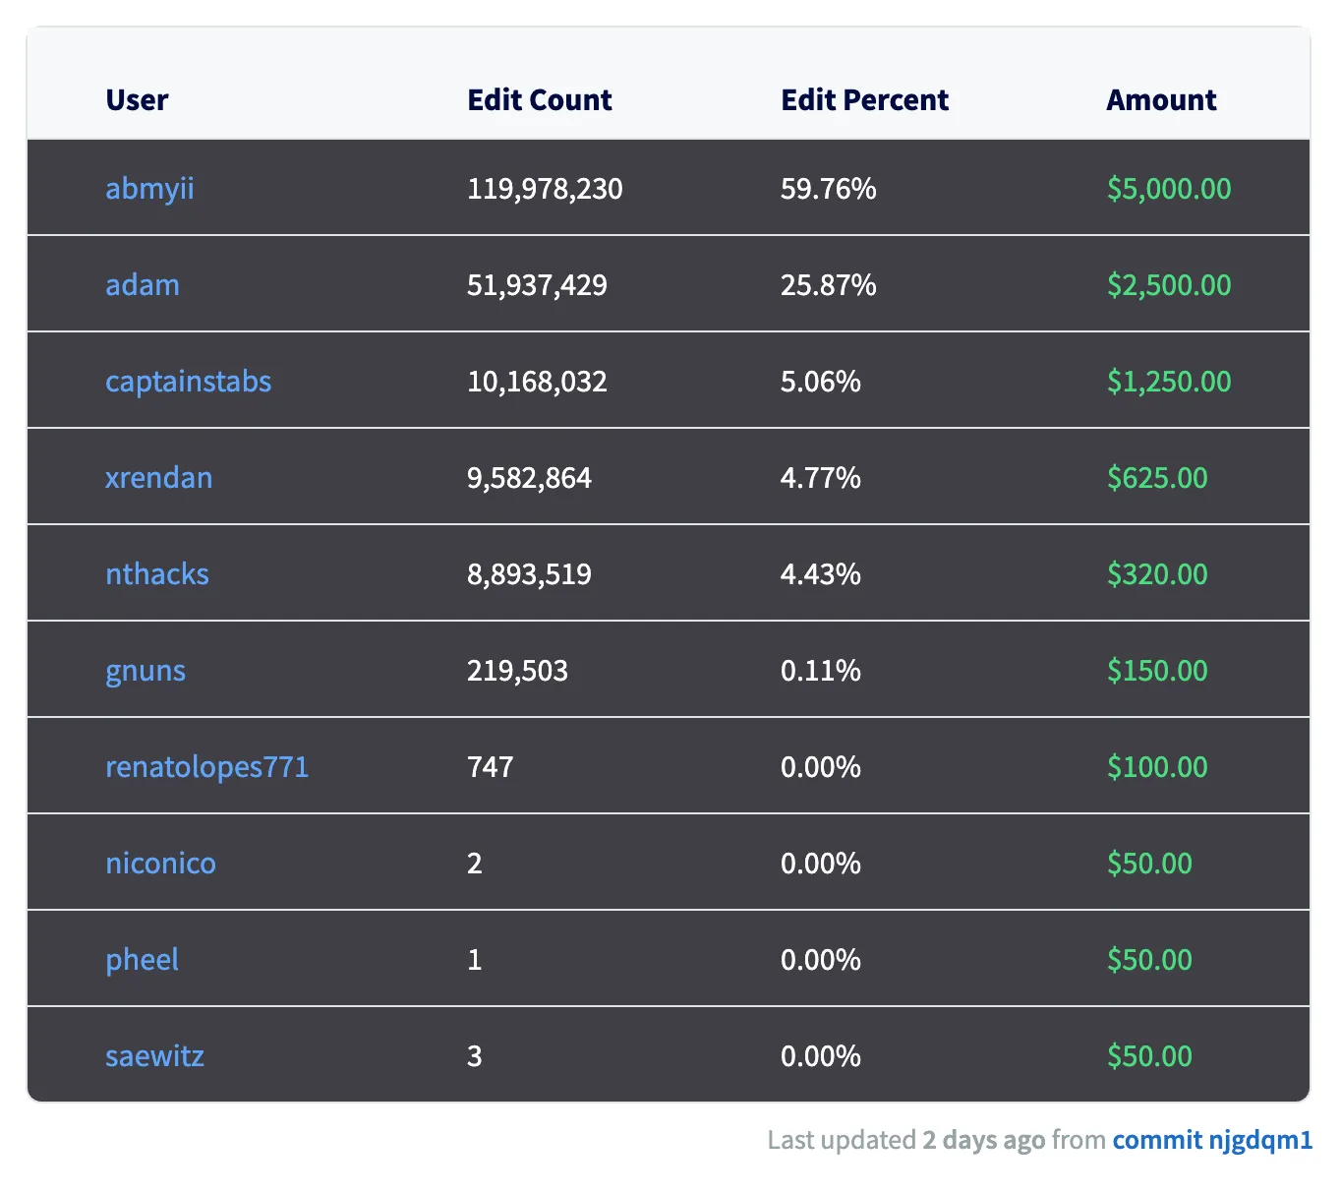The image size is (1341, 1194).
Task: Open the pheel user profile link
Action: [x=142, y=959]
